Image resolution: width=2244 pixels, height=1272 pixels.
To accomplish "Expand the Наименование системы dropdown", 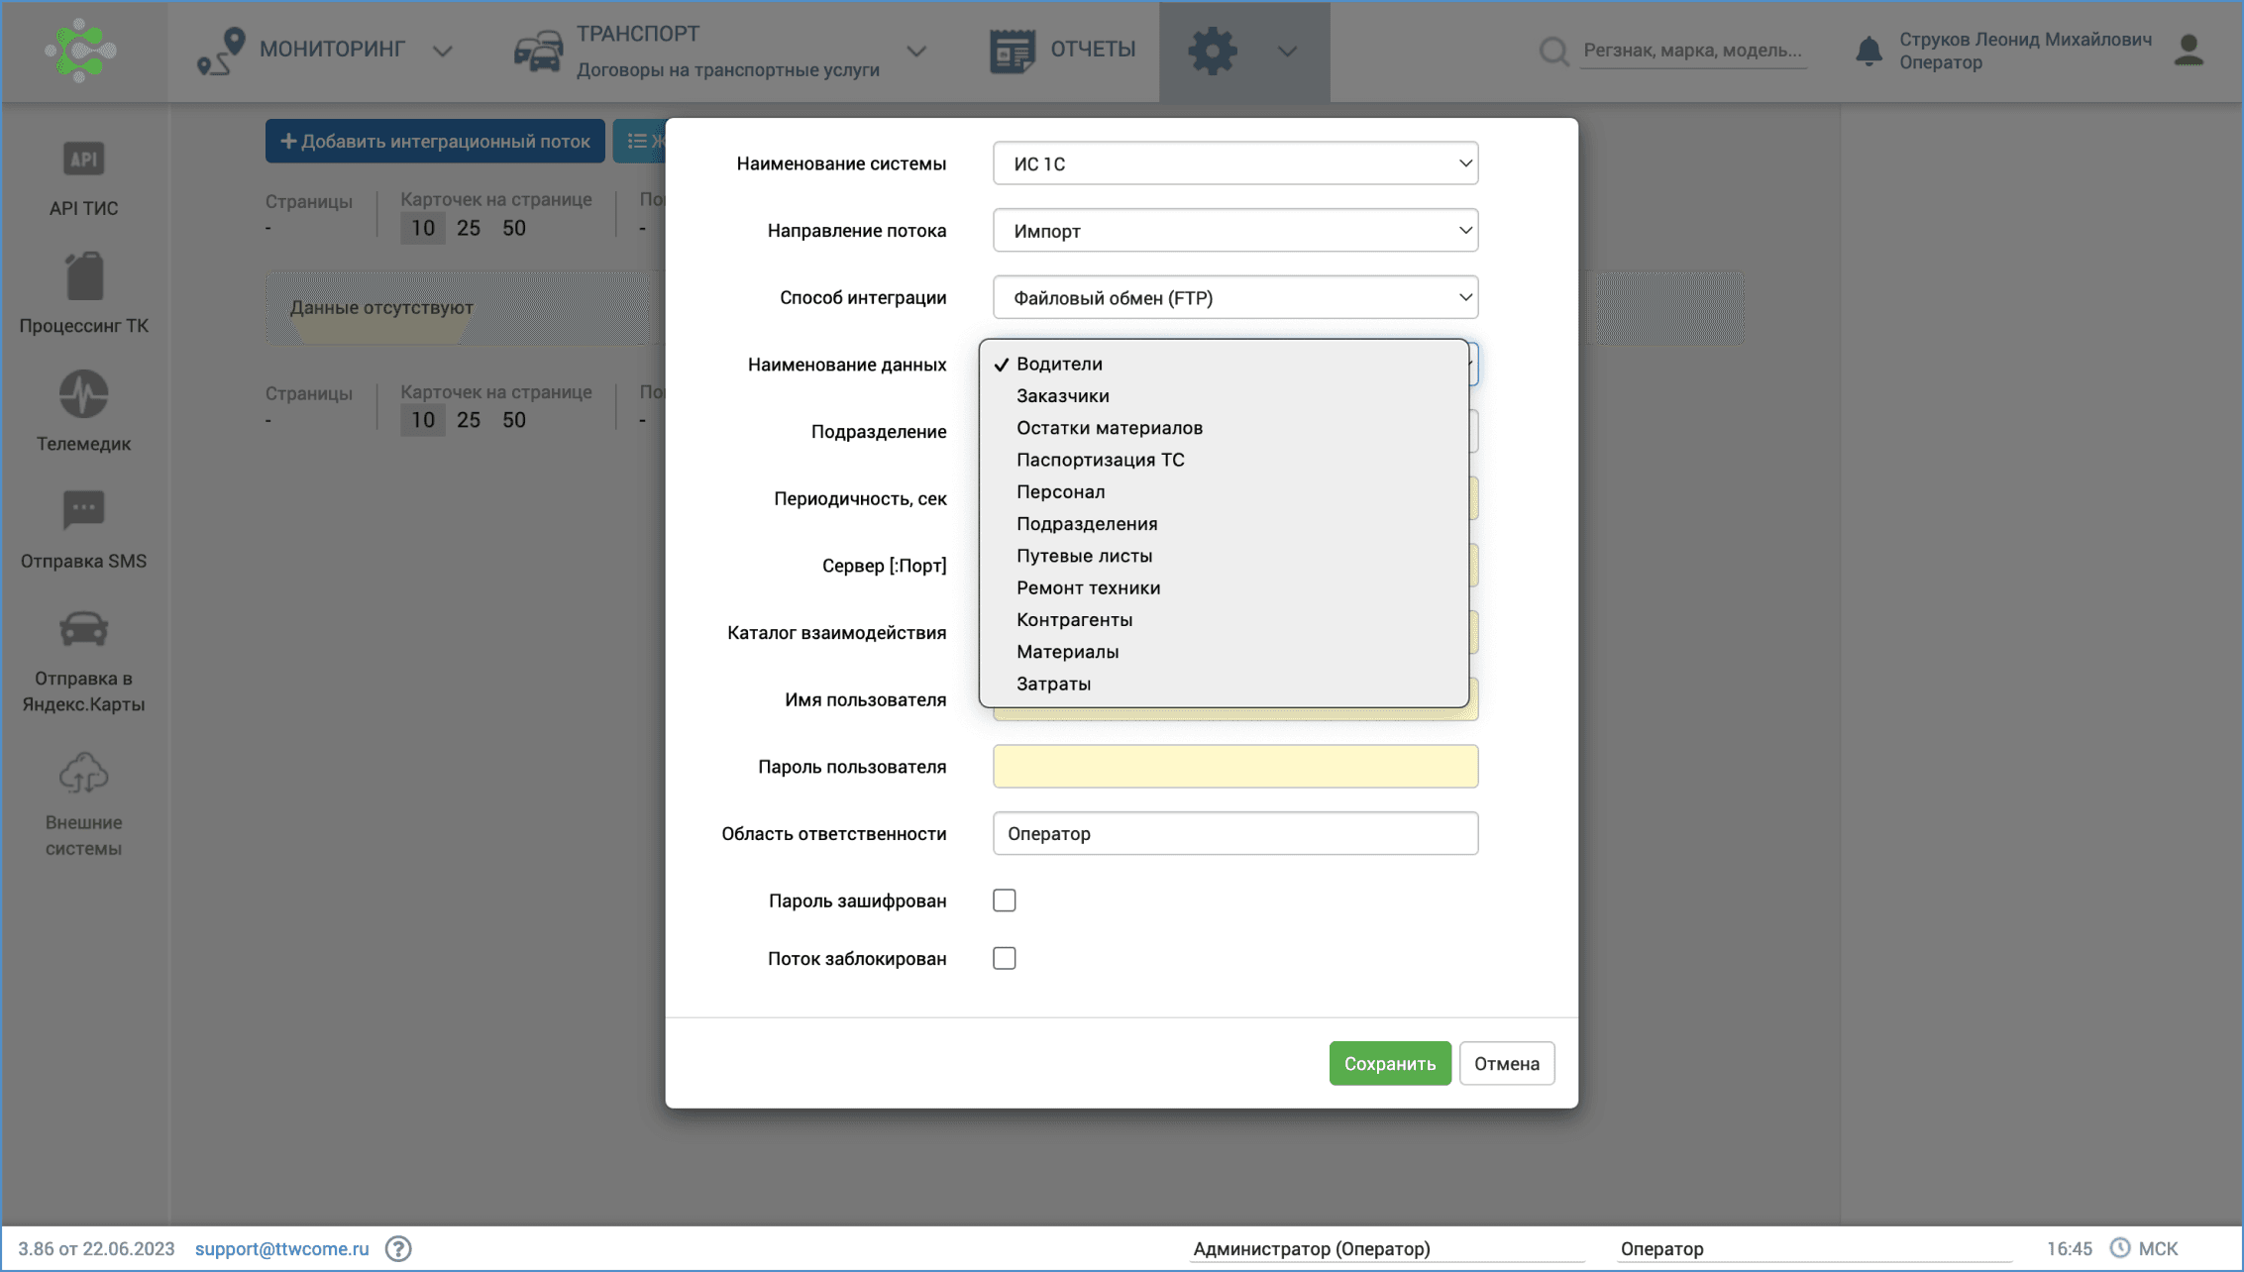I will (1234, 163).
